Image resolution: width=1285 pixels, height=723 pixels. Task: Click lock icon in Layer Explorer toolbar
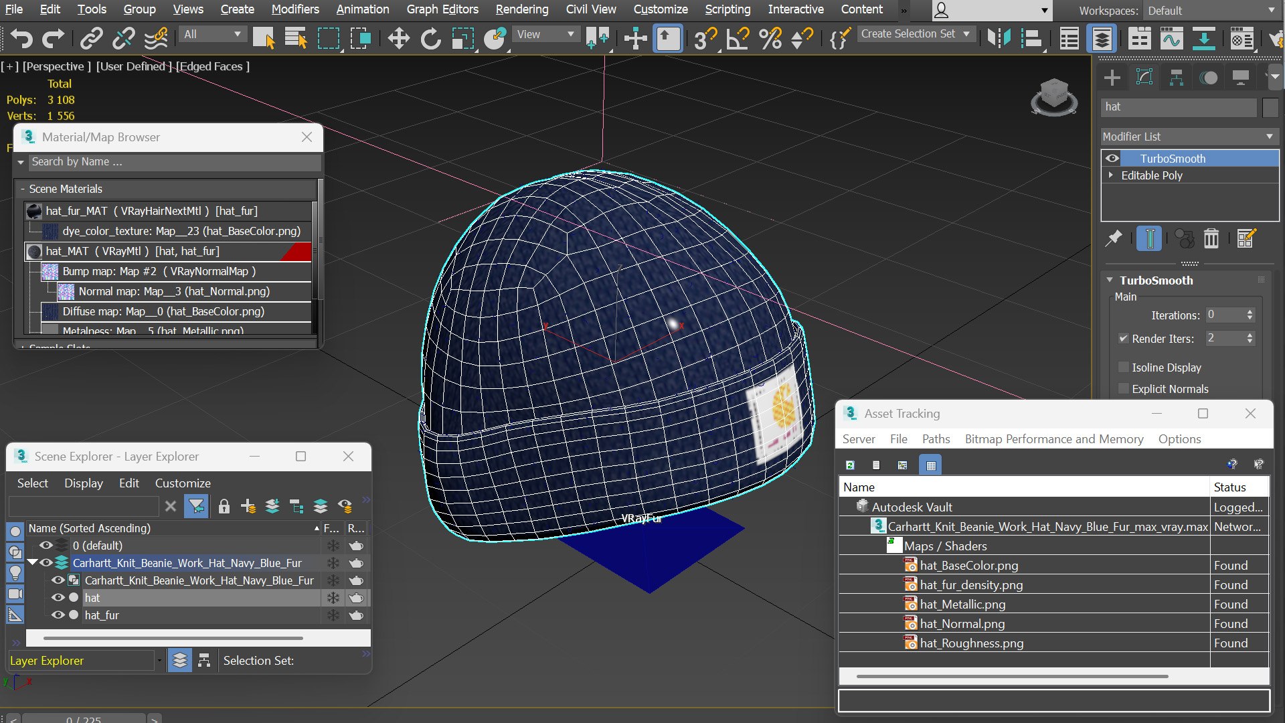pos(224,506)
